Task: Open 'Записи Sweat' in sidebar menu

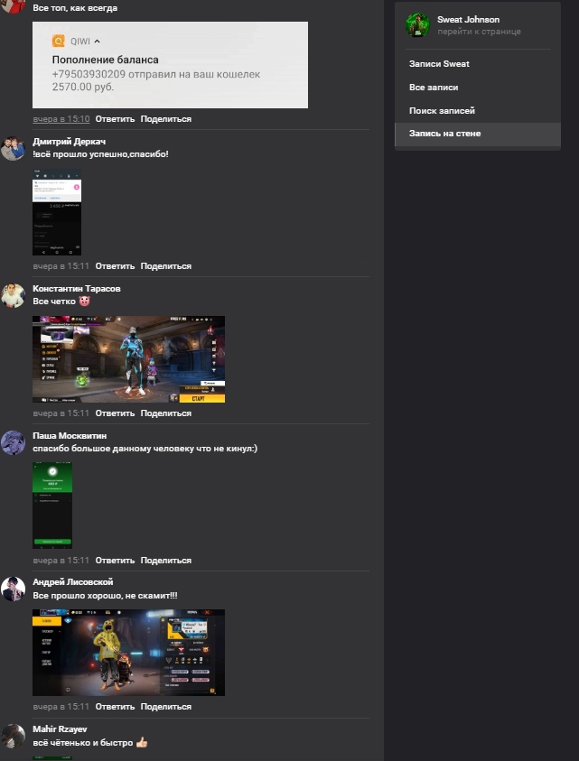Action: click(x=439, y=64)
